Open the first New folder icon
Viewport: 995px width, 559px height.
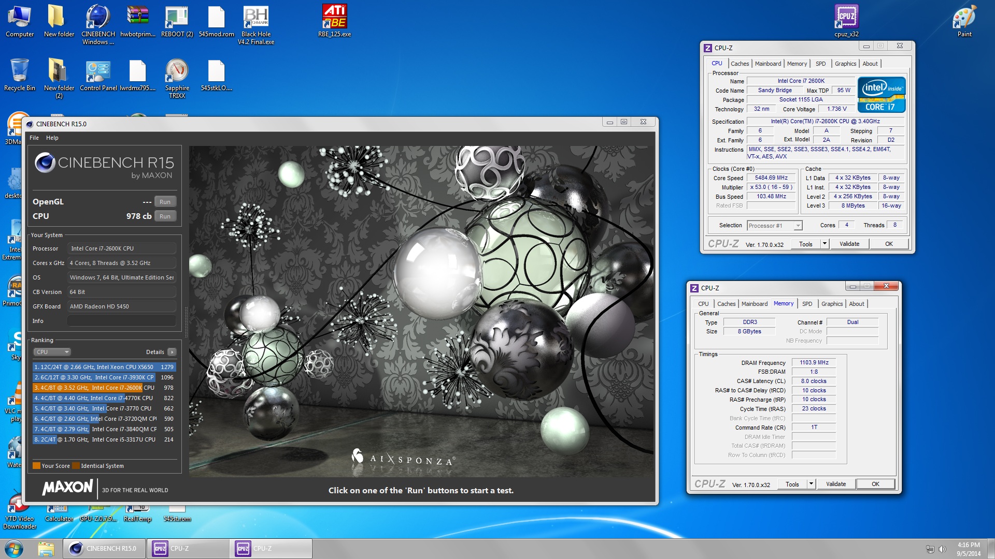click(59, 21)
